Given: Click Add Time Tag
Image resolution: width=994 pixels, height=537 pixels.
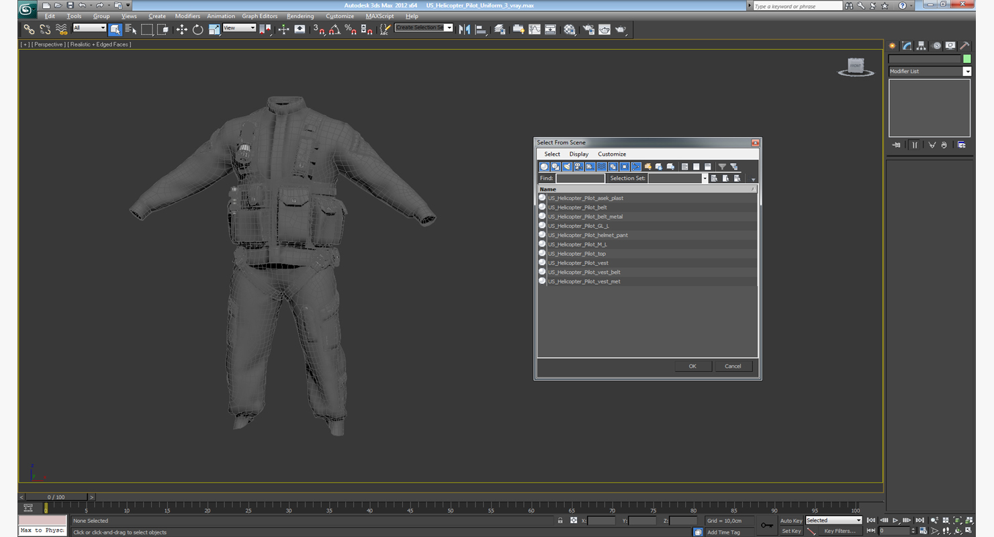Looking at the screenshot, I should (x=723, y=532).
